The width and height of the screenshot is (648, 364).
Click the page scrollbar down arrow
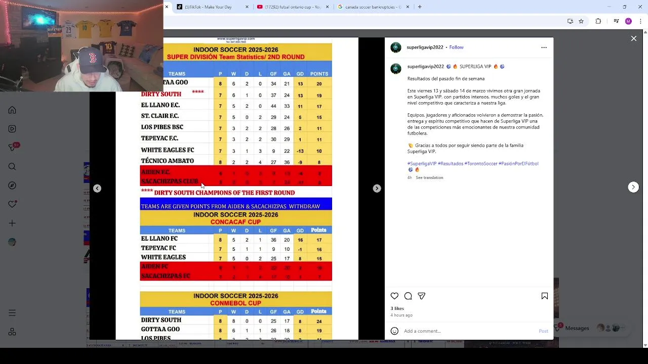[x=645, y=345]
